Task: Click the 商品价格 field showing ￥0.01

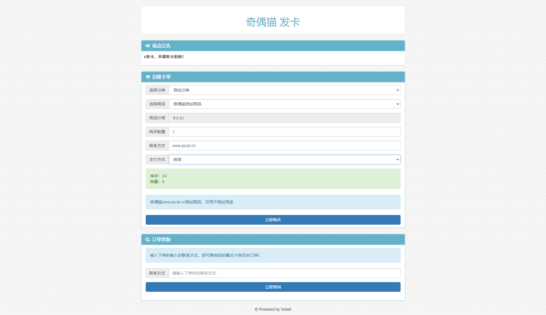Action: 284,118
